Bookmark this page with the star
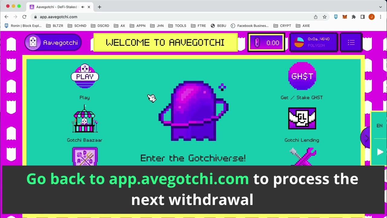 click(x=324, y=17)
